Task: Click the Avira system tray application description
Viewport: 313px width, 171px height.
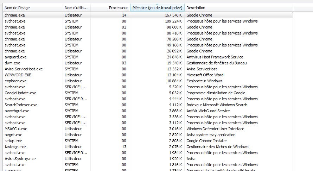Action: [211, 135]
